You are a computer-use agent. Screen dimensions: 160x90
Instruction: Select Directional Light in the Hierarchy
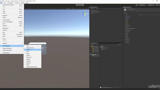click(x=95, y=12)
